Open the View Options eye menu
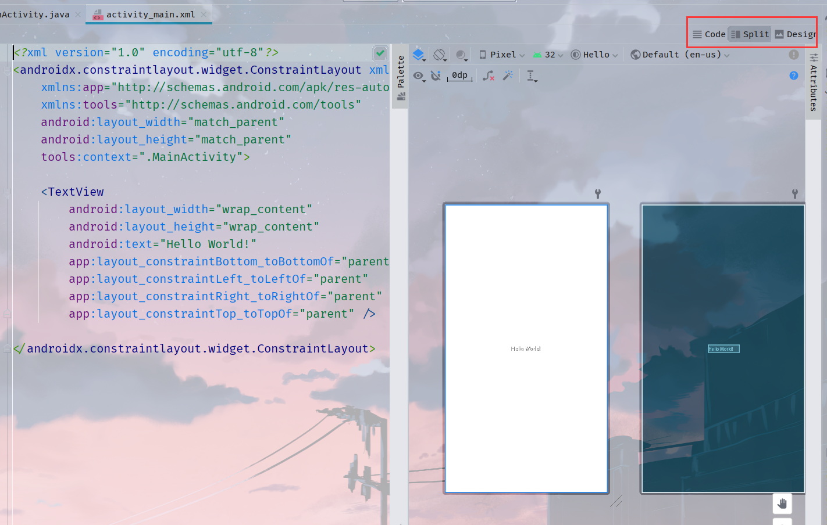827x525 pixels. point(419,76)
